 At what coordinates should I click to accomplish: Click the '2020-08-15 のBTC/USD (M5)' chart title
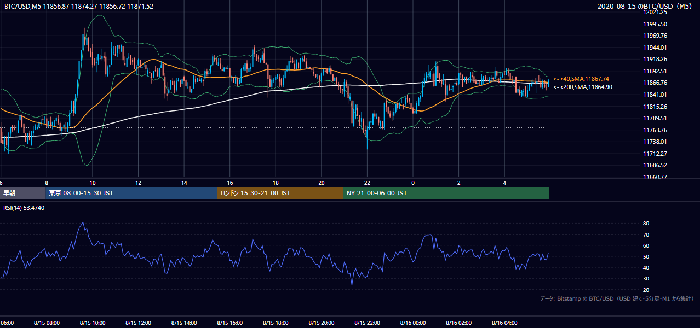click(645, 6)
